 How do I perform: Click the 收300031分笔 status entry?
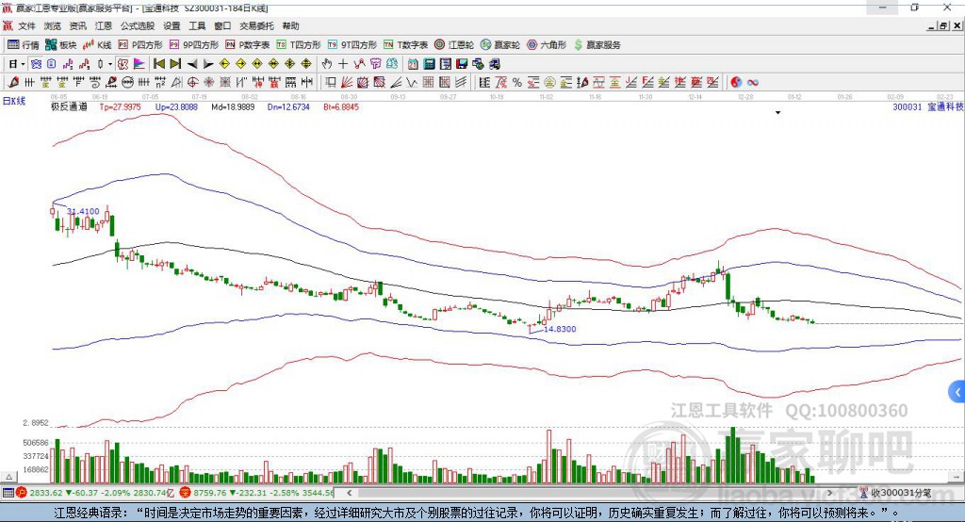[x=901, y=493]
